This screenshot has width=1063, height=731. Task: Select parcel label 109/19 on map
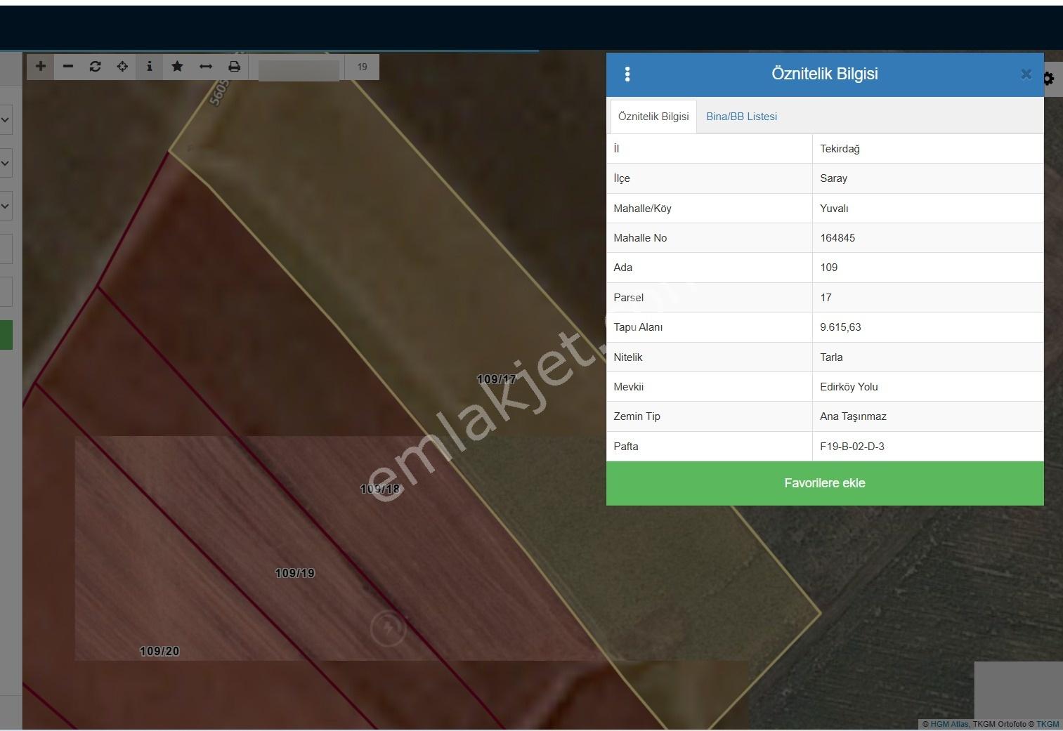[x=294, y=573]
